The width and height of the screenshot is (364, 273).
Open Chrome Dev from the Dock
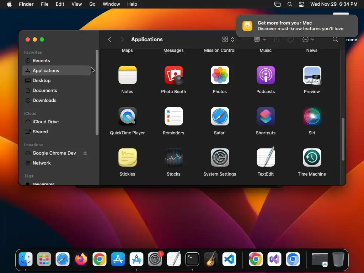(x=256, y=259)
